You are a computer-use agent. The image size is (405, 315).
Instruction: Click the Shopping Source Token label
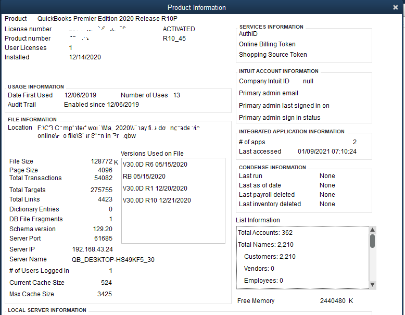[273, 55]
